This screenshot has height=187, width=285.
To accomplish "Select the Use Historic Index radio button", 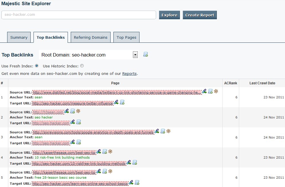I will click(x=82, y=66).
